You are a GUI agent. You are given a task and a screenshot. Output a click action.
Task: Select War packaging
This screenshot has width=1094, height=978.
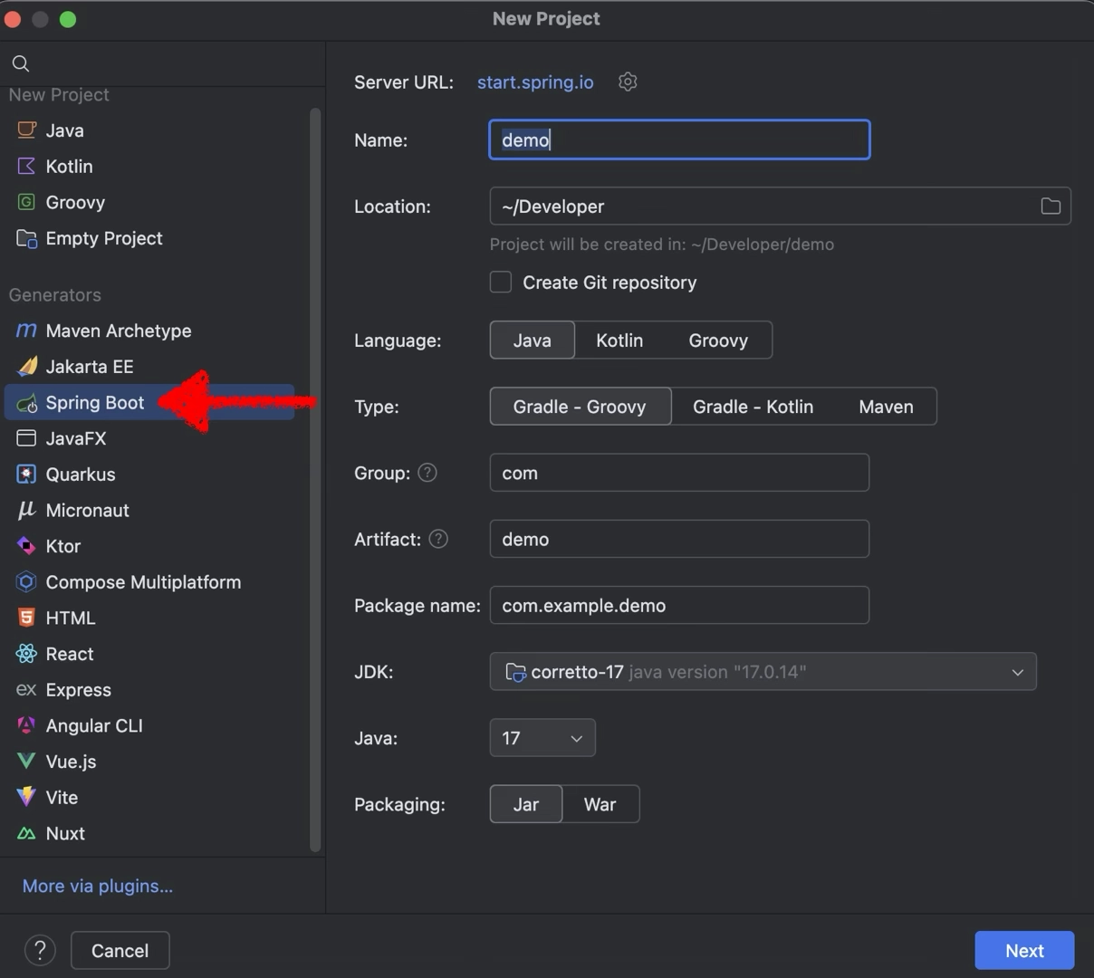600,804
